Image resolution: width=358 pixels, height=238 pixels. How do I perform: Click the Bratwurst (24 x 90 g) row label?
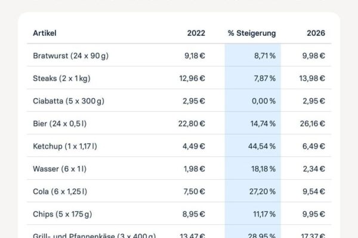(70, 56)
